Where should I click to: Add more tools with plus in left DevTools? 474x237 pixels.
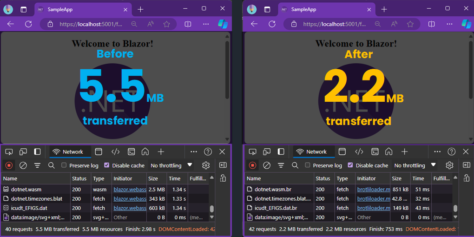161,152
